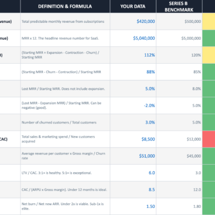Select the DEFINITION & FORMULA column header
This screenshot has height=215, width=215.
pos(65,6)
